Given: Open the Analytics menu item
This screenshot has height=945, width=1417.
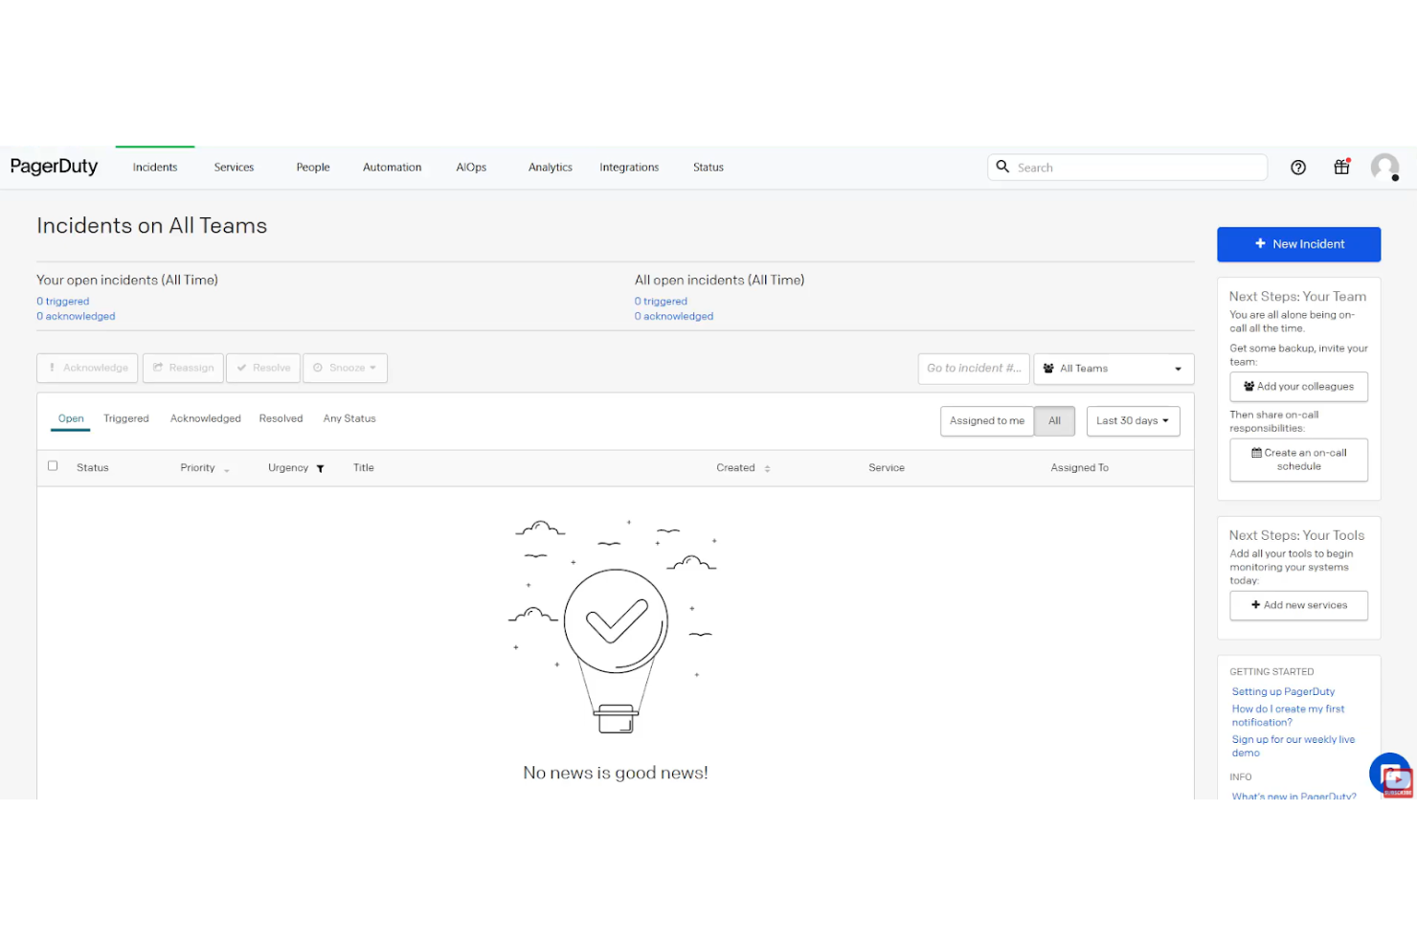Looking at the screenshot, I should click(x=550, y=167).
